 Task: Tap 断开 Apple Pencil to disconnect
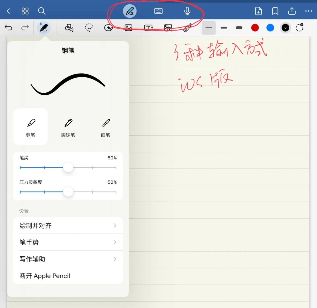pos(68,275)
